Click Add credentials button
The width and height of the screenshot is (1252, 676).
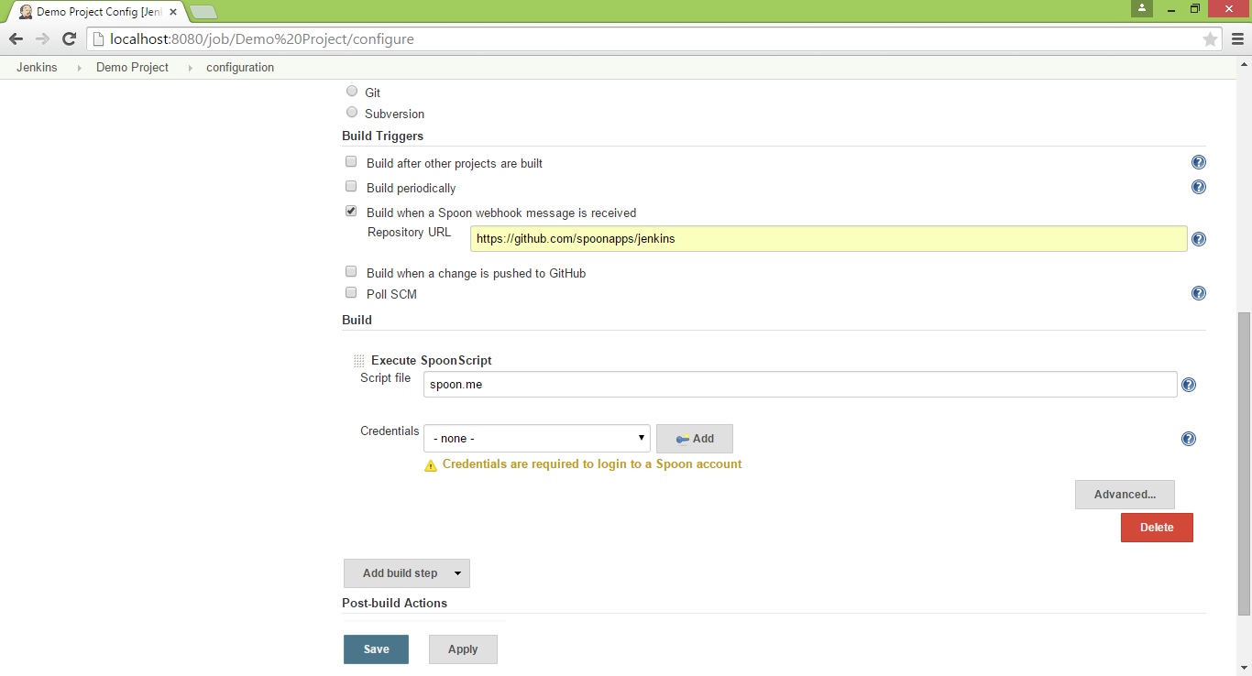coord(695,439)
